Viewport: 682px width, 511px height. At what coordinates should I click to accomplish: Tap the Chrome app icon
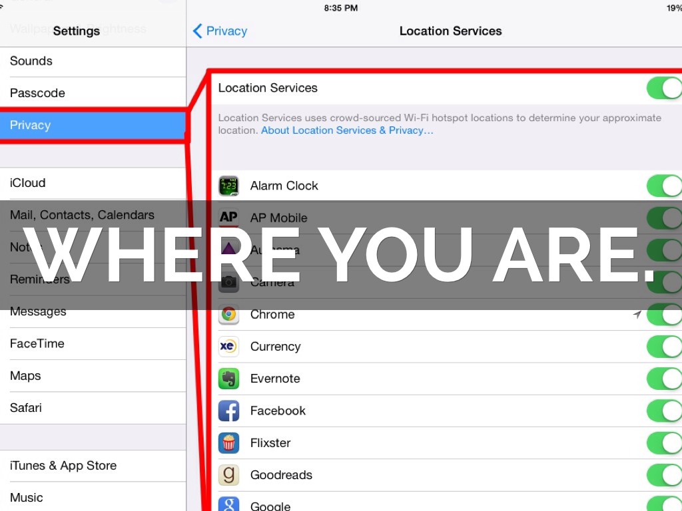[x=228, y=314]
